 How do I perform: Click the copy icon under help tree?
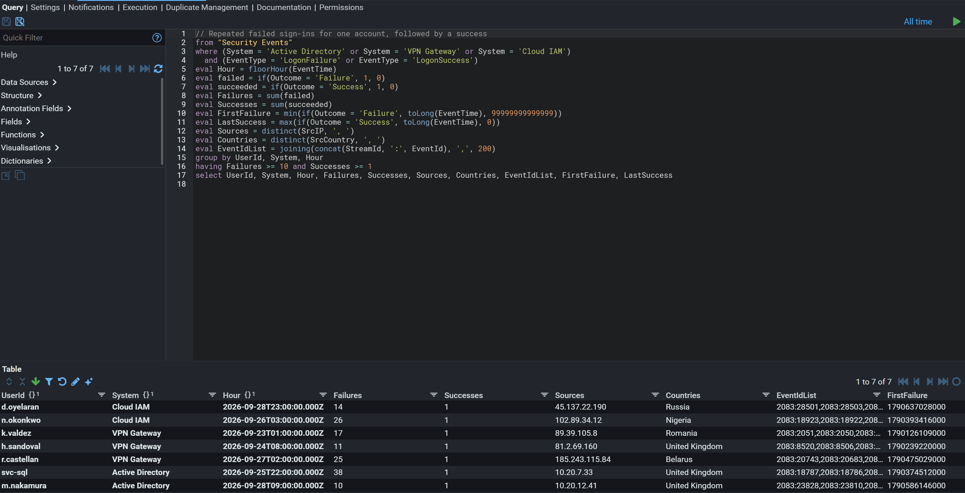20,175
